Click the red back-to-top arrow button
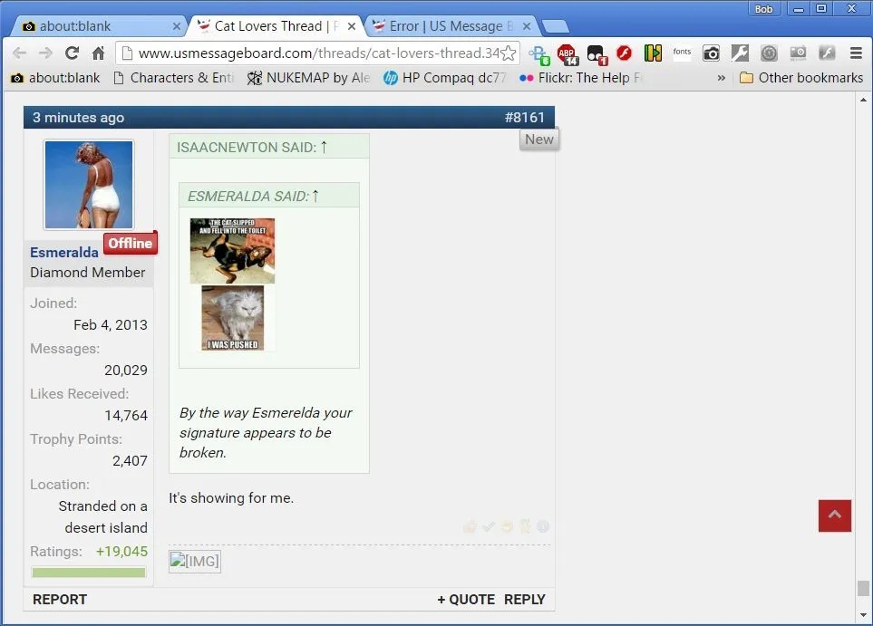 (835, 515)
